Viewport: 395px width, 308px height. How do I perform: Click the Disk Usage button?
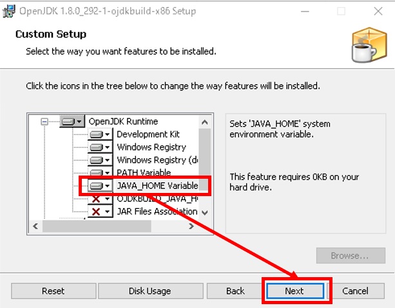150,291
